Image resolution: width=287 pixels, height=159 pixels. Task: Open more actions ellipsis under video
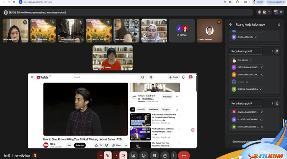126,145
